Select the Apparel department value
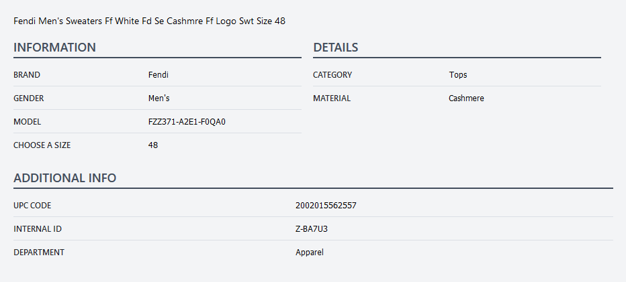626x282 pixels. point(310,253)
